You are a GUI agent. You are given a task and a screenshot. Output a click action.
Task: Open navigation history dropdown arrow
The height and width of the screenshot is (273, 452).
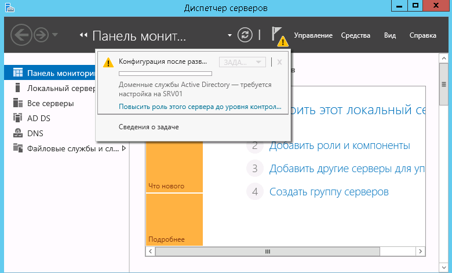point(55,35)
